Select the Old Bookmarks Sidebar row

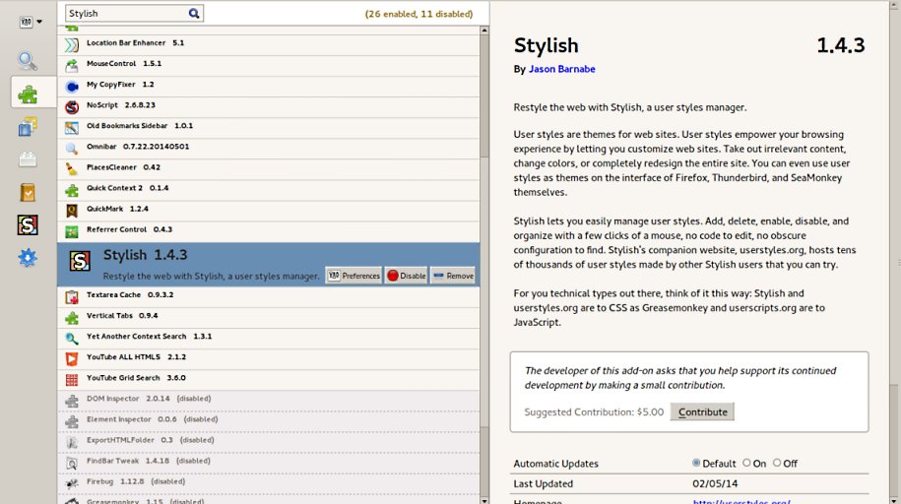coord(269,128)
